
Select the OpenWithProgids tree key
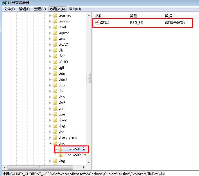[75, 155]
